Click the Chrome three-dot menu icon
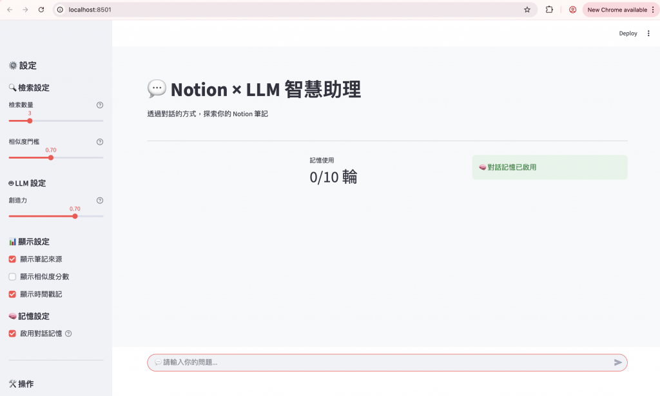Screen dimensions: 660x396 tap(653, 10)
